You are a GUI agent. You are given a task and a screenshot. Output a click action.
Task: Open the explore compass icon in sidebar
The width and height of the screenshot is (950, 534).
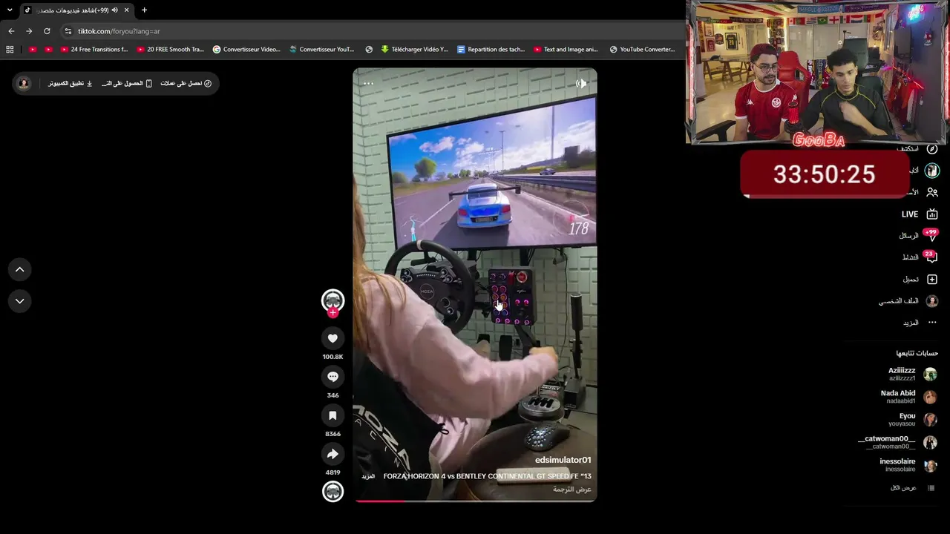tap(932, 148)
